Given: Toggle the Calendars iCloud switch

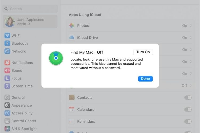Looking at the screenshot, I should pos(188,110).
